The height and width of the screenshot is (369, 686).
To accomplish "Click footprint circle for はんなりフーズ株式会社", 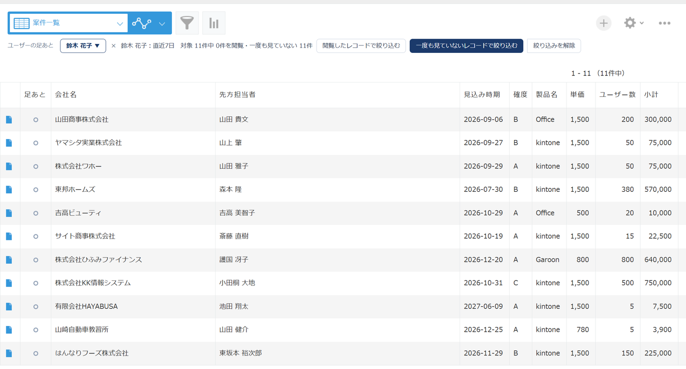I will coord(36,353).
